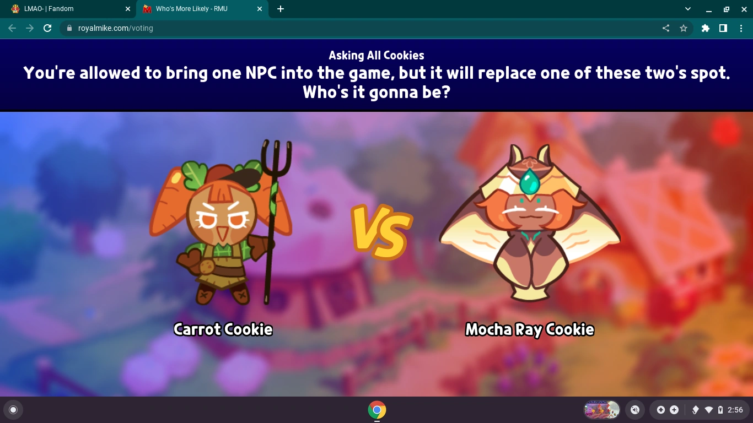
Task: Select the Carrot Cookie name label
Action: 223,329
